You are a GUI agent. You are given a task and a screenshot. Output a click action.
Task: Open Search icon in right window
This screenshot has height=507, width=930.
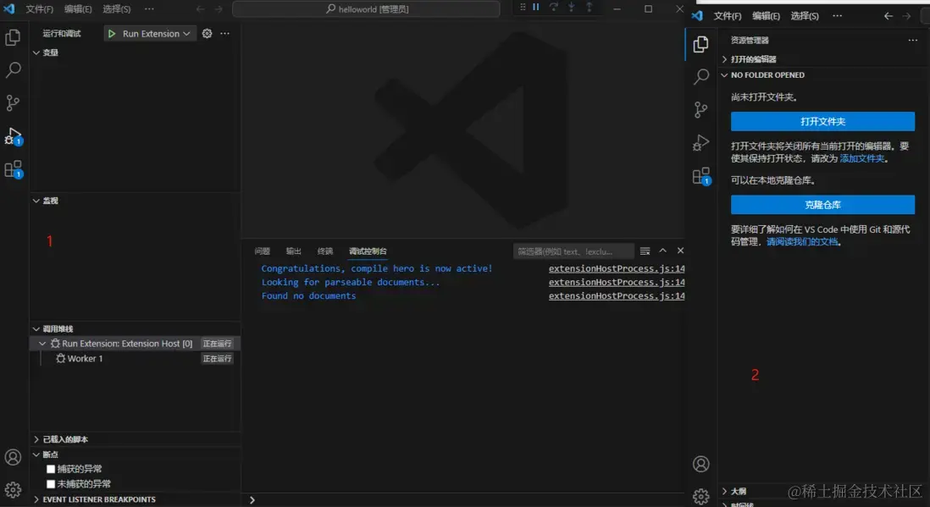(701, 76)
